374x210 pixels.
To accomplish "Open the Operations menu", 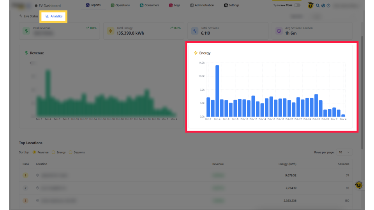I will point(120,5).
